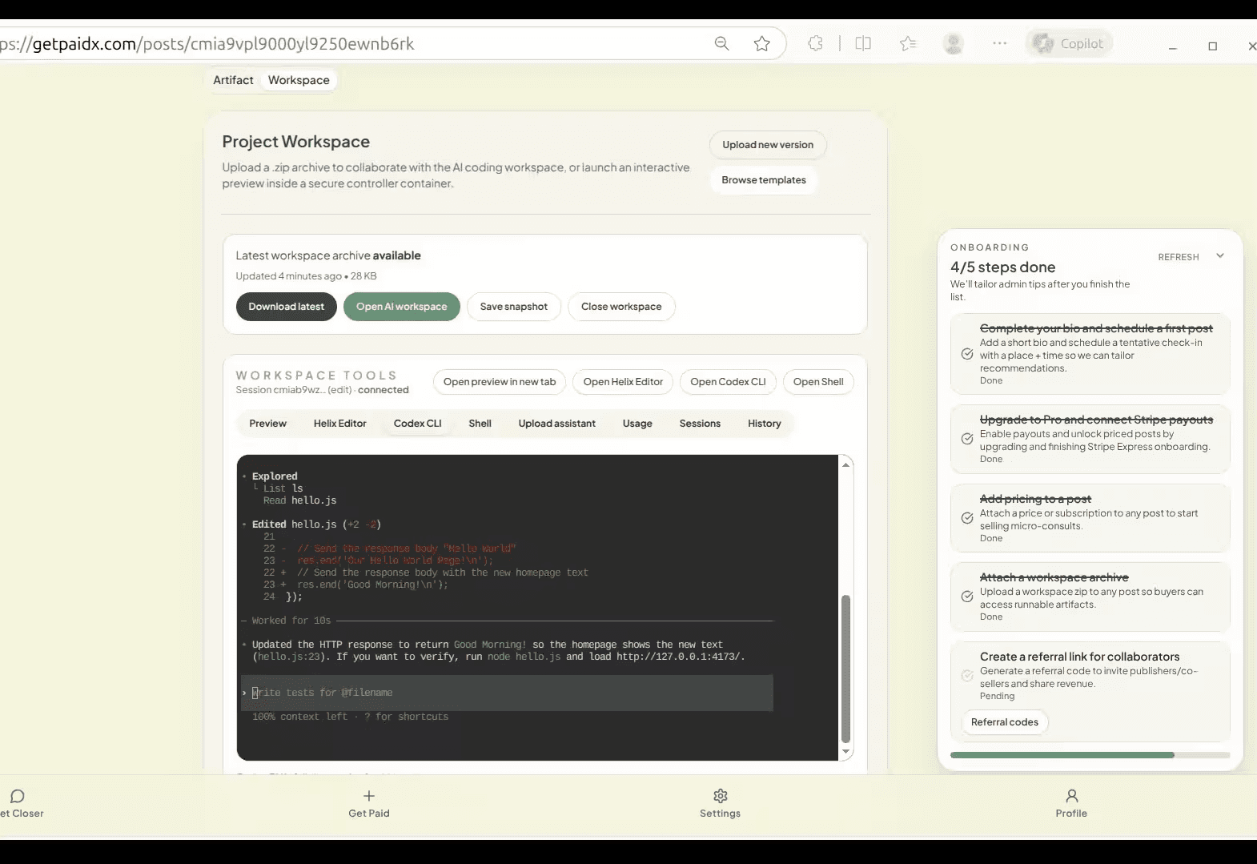
Task: Select the Shell tab
Action: (480, 424)
